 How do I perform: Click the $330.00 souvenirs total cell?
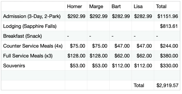click(167, 65)
